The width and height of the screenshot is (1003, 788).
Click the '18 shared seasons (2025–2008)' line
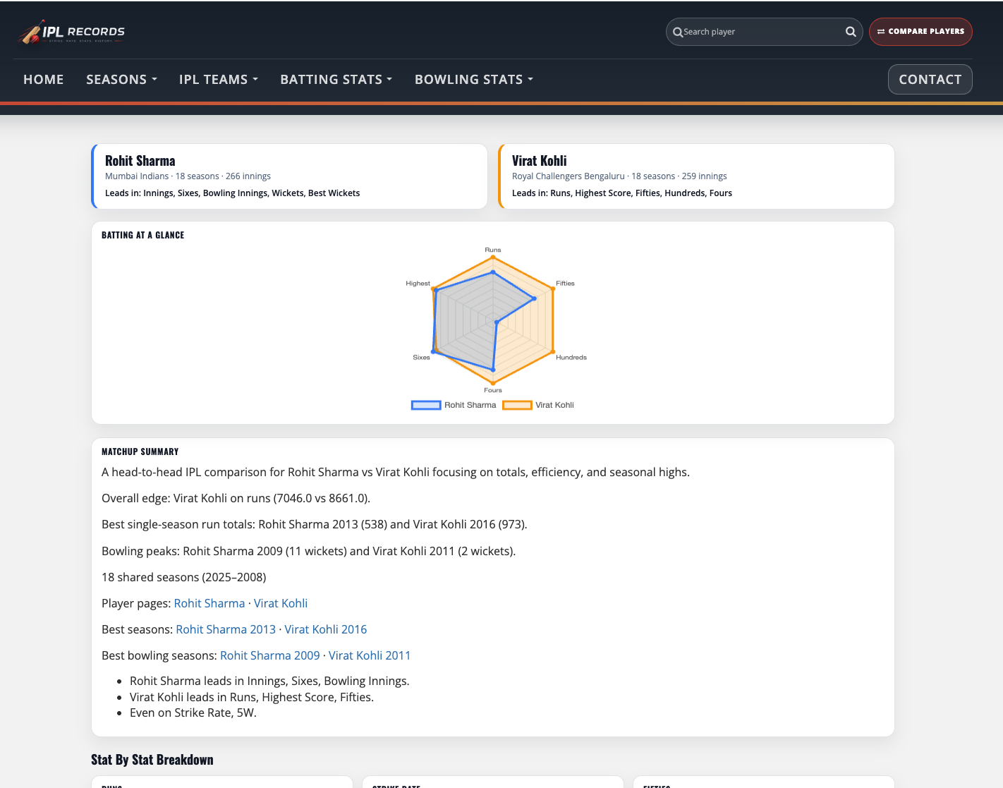tap(184, 577)
